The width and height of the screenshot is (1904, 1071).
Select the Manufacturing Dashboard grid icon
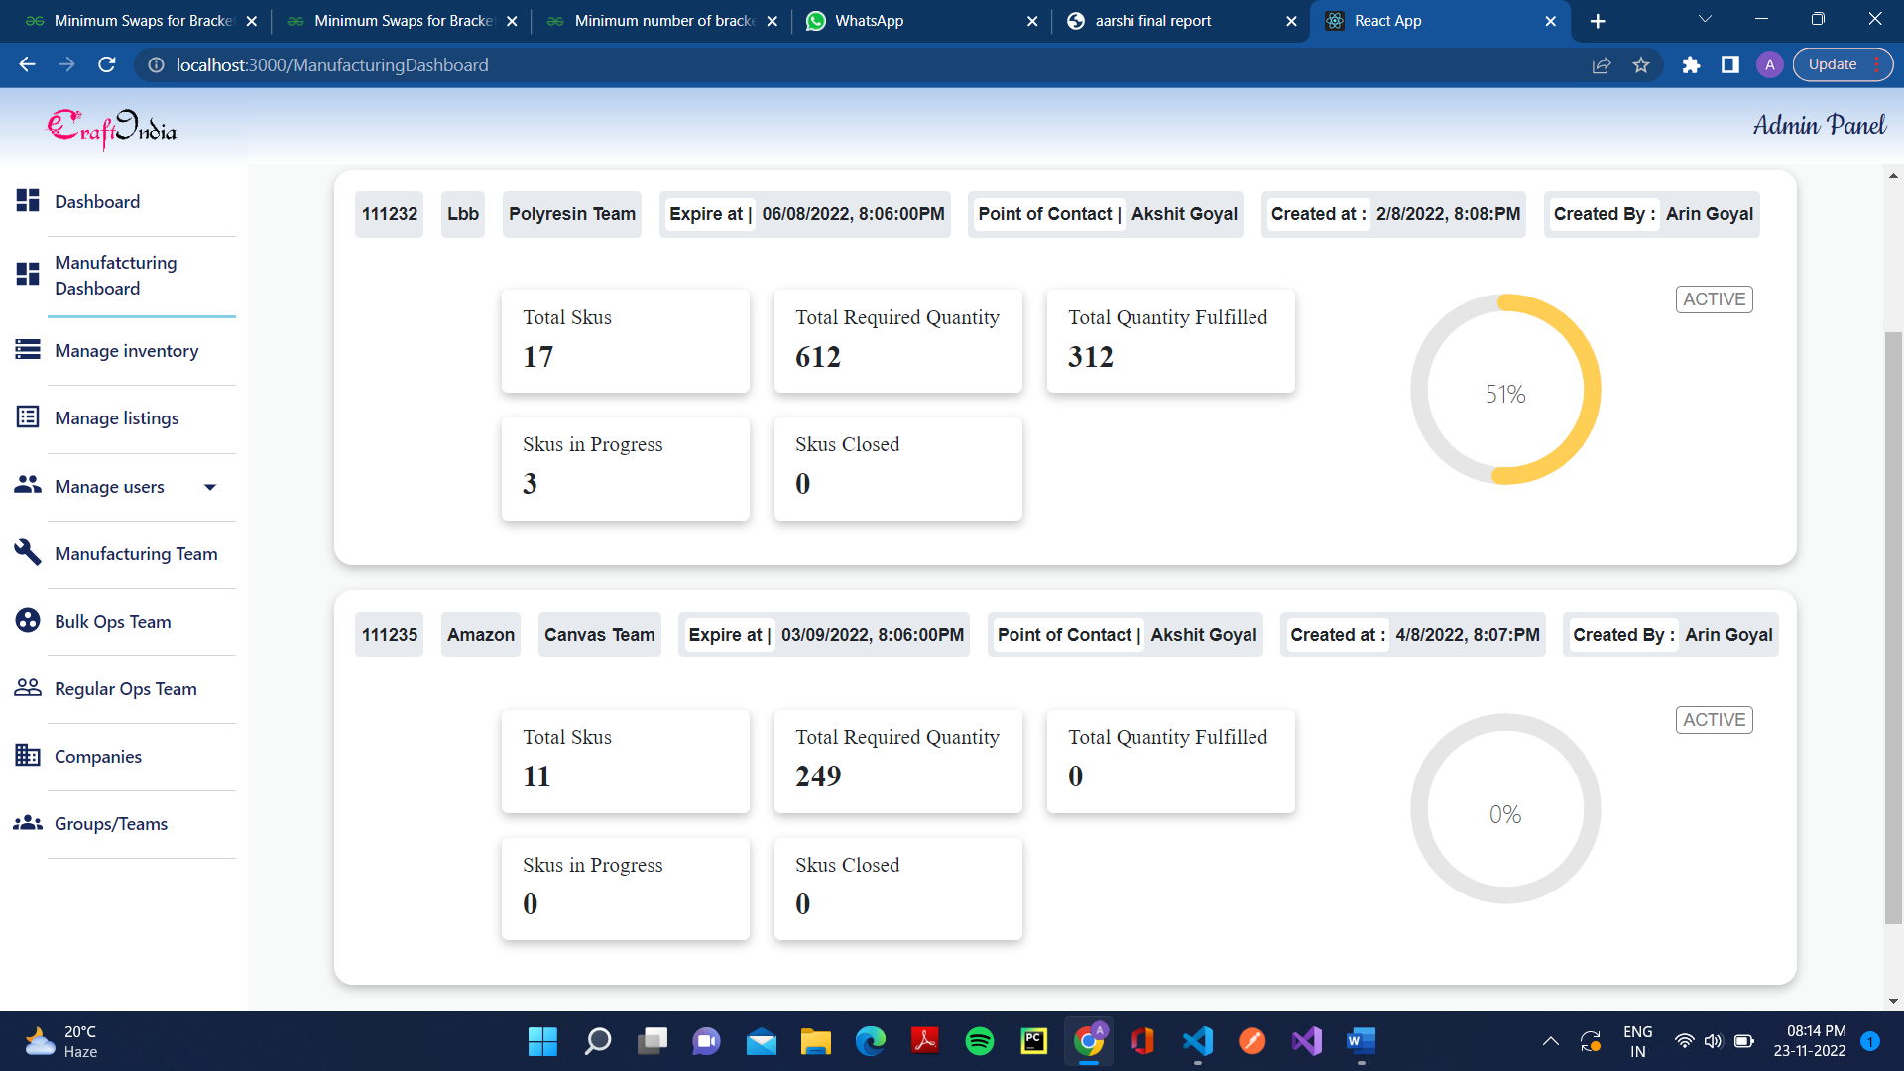tap(27, 274)
